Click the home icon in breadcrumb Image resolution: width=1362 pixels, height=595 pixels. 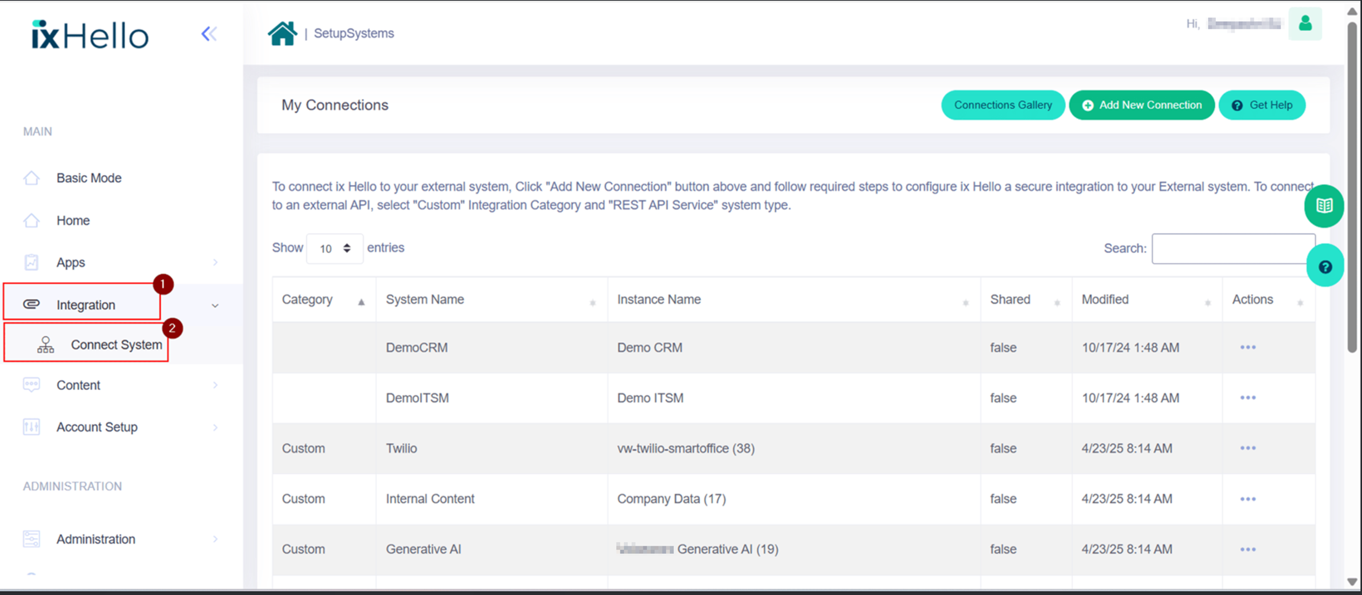(x=282, y=33)
